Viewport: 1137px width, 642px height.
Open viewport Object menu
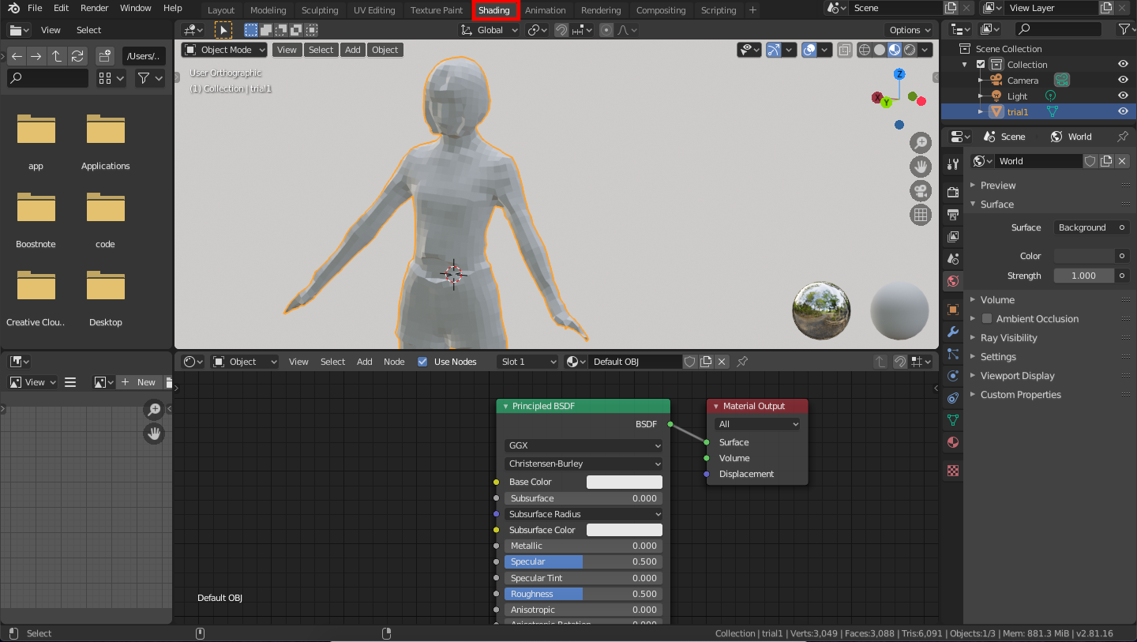[385, 50]
